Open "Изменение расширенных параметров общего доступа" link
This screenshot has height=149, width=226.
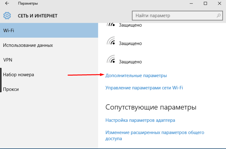[x=155, y=135]
